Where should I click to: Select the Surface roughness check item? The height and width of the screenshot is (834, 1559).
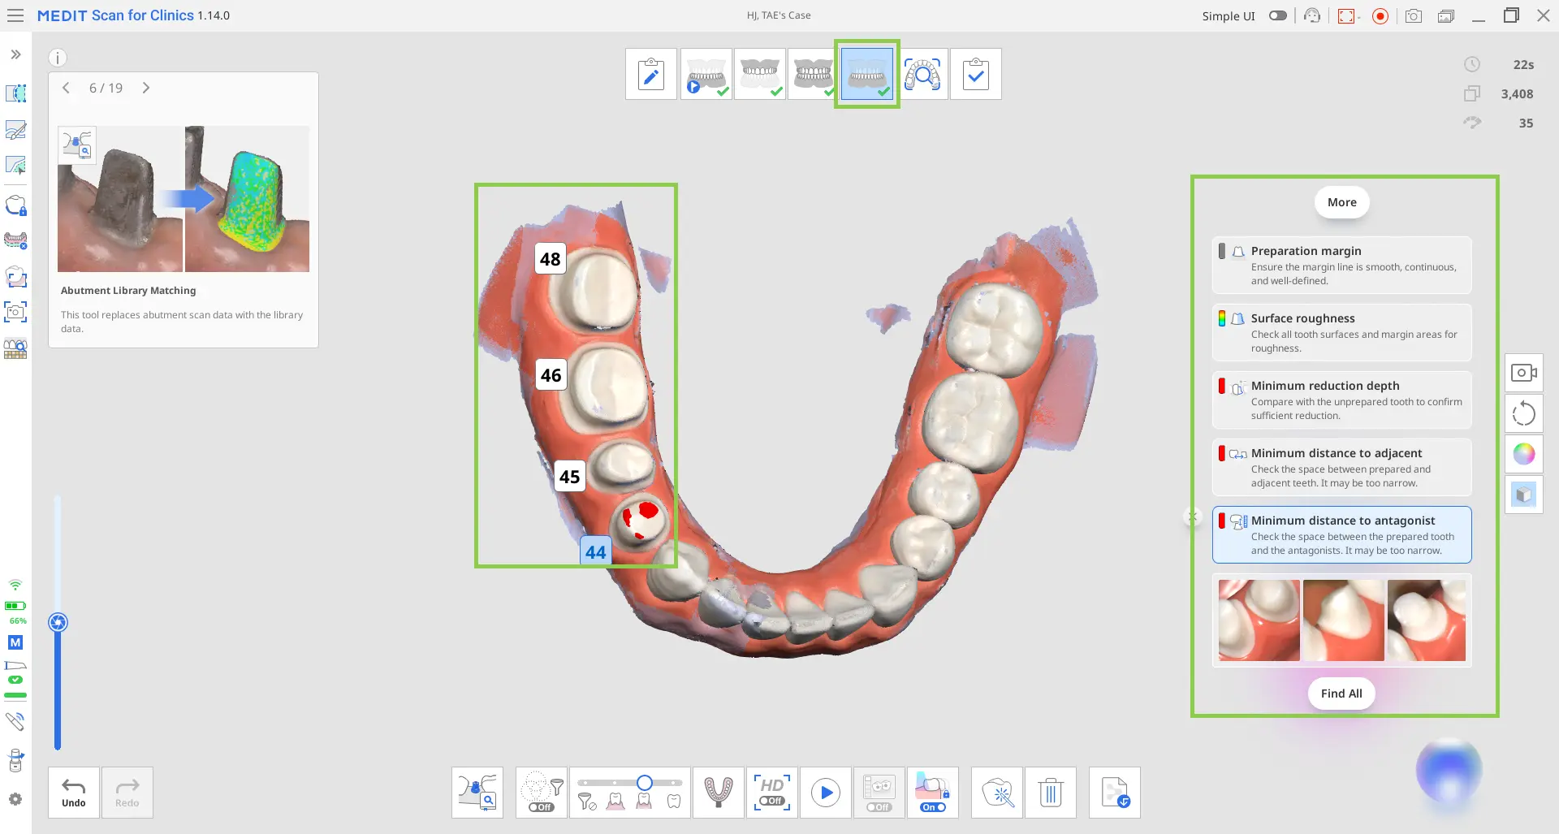coord(1342,332)
